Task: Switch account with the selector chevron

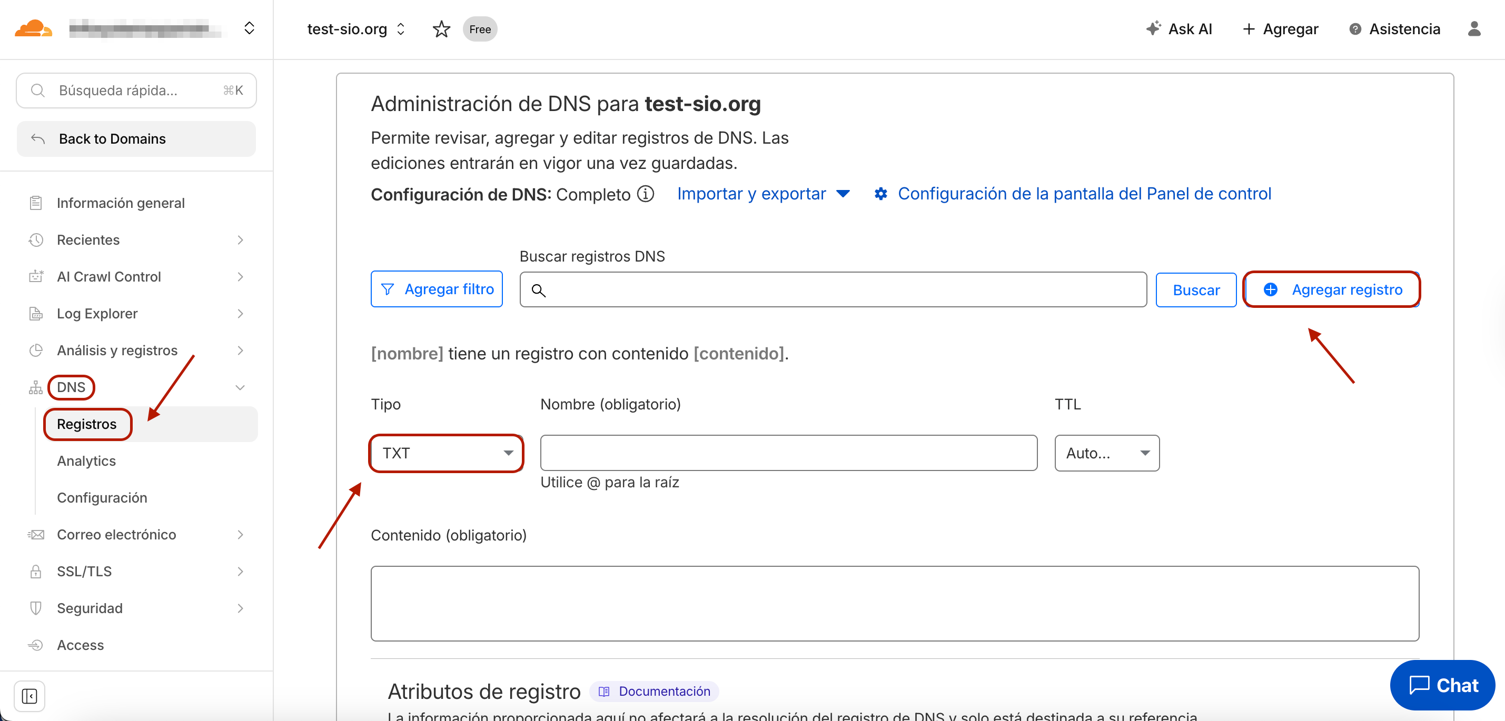Action: pos(250,28)
